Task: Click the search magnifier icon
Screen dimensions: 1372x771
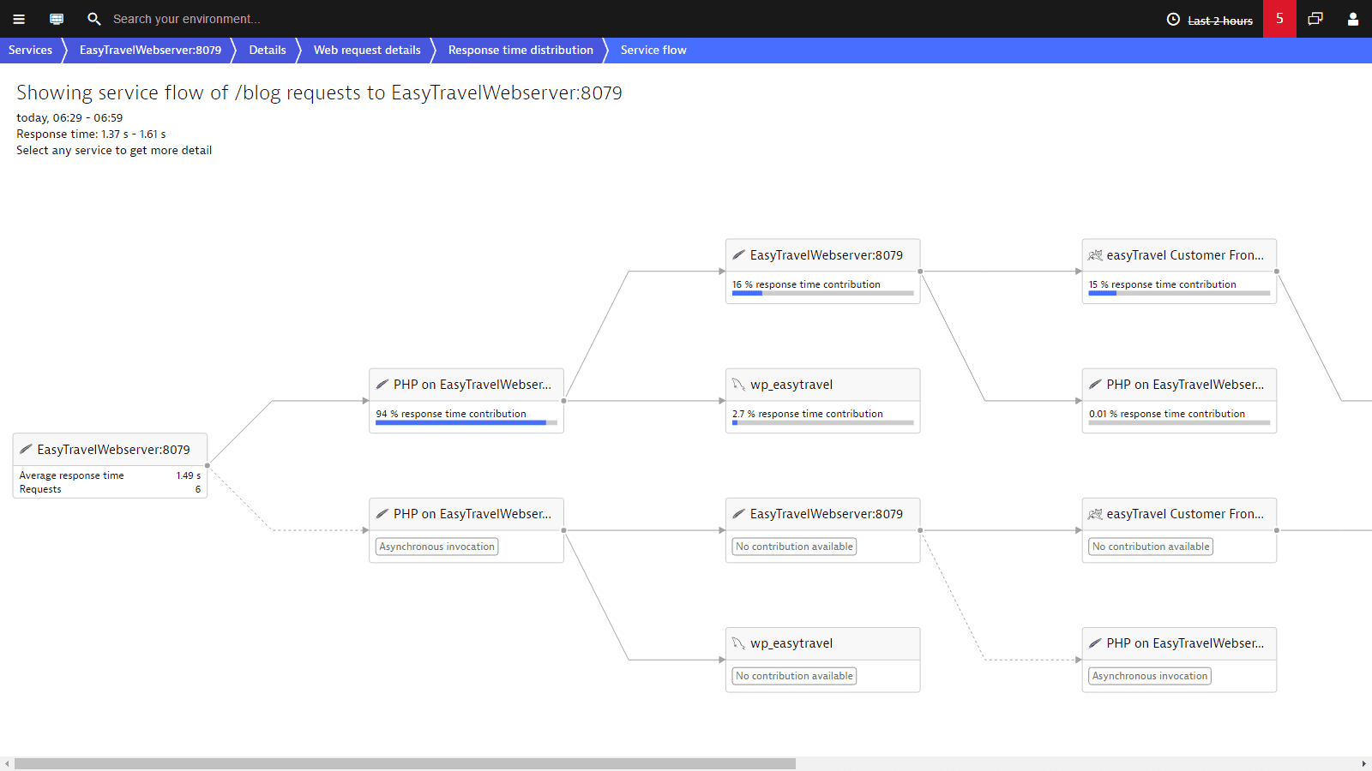Action: point(94,19)
